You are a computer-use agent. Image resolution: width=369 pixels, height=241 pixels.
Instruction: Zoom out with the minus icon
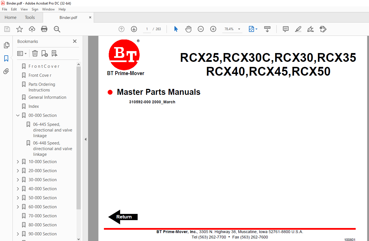(x=201, y=29)
